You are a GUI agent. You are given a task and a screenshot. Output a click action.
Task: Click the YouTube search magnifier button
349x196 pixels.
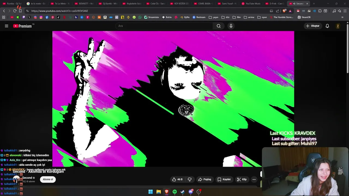(x=219, y=26)
